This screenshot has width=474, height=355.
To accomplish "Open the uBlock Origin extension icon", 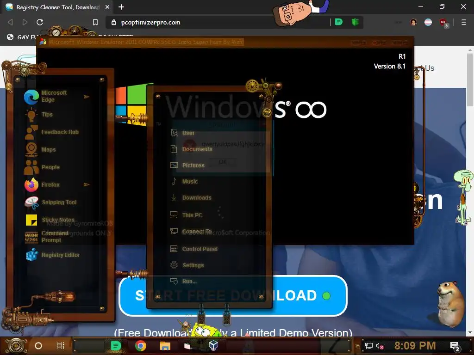I will (x=443, y=23).
